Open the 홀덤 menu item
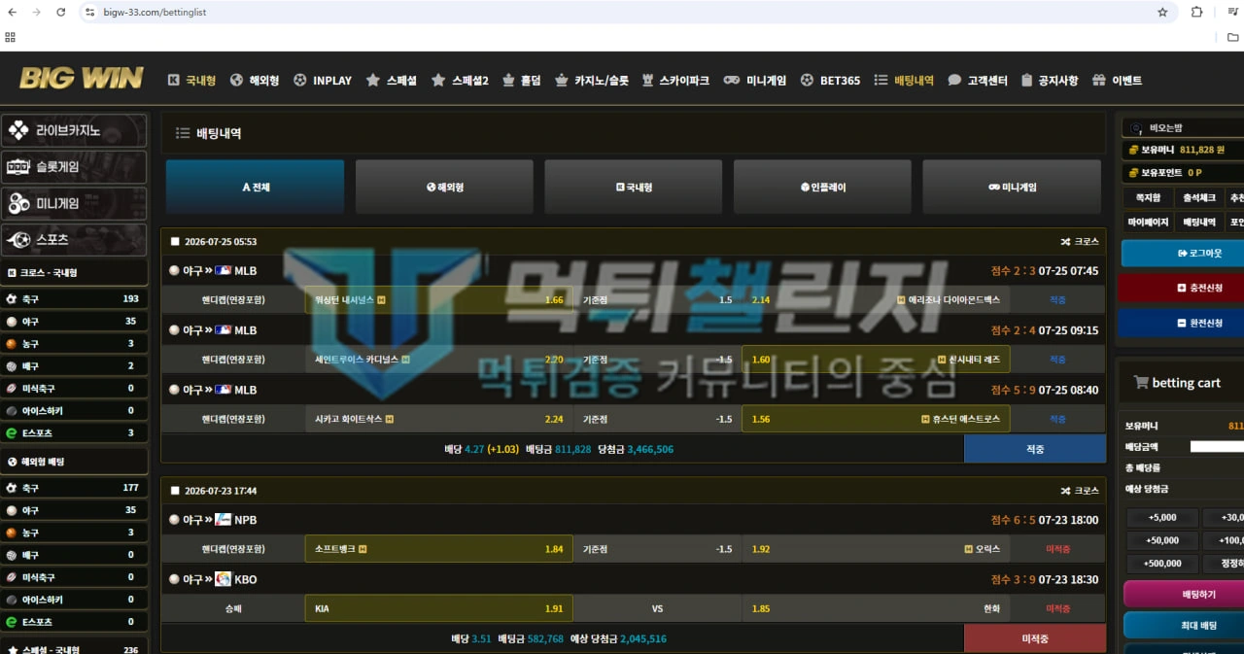The image size is (1244, 654). click(x=521, y=81)
